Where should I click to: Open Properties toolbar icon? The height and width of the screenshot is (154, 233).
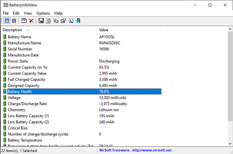pos(63,21)
